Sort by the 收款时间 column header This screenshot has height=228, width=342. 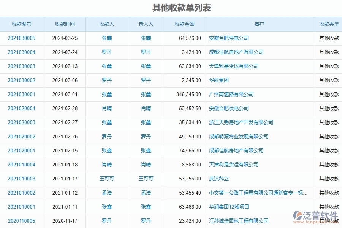pos(65,24)
